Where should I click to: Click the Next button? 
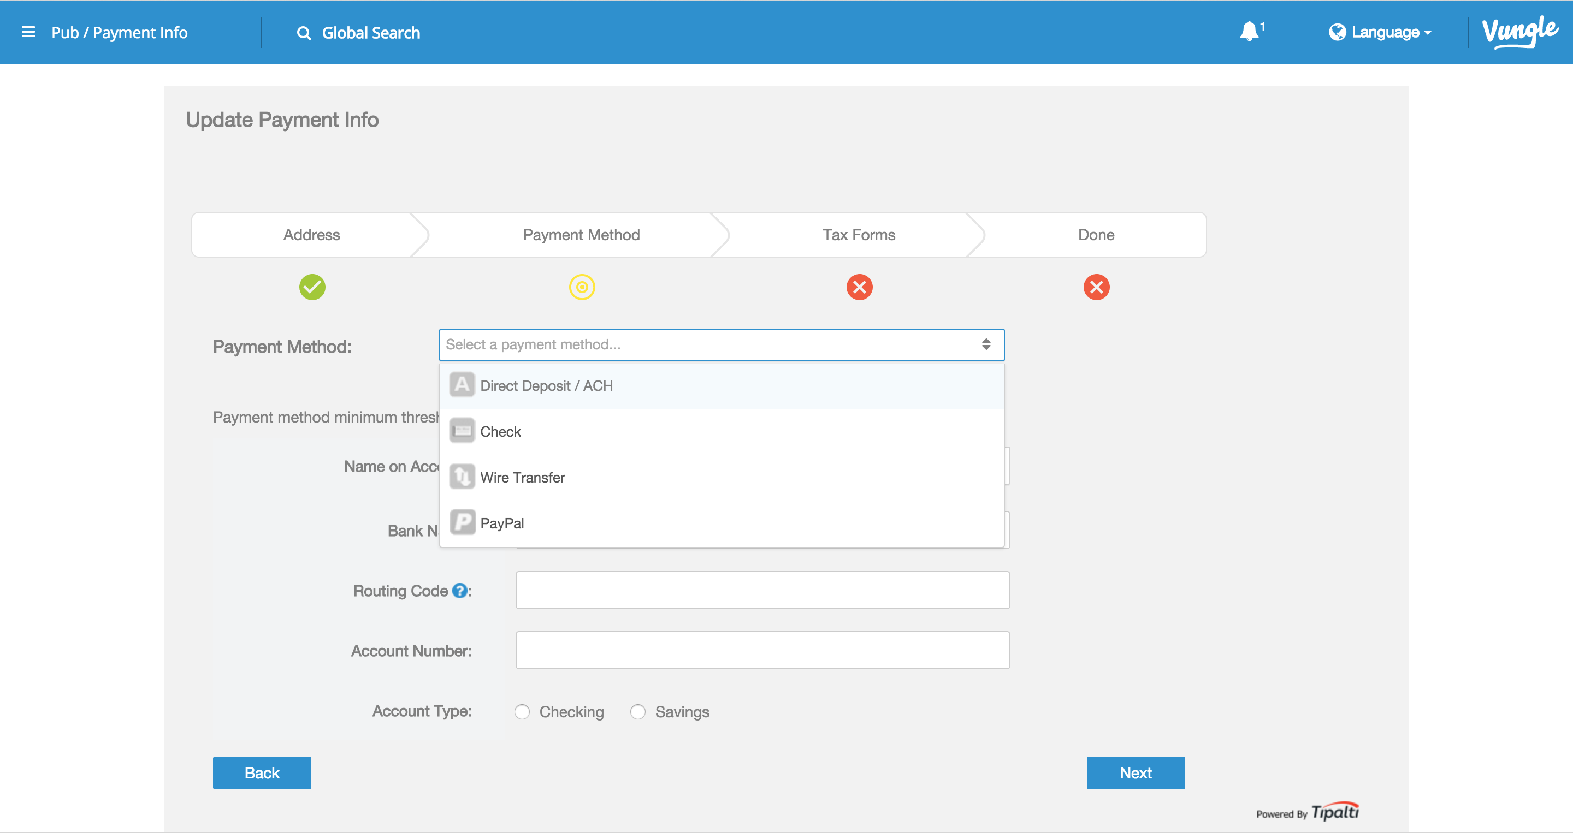pyautogui.click(x=1136, y=773)
